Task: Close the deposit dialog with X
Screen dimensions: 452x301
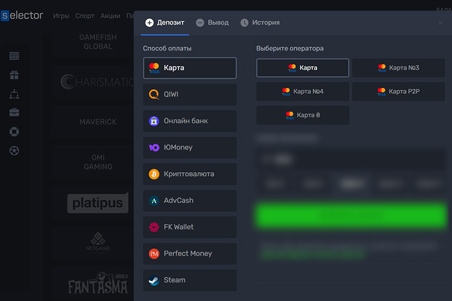Action: point(441,23)
